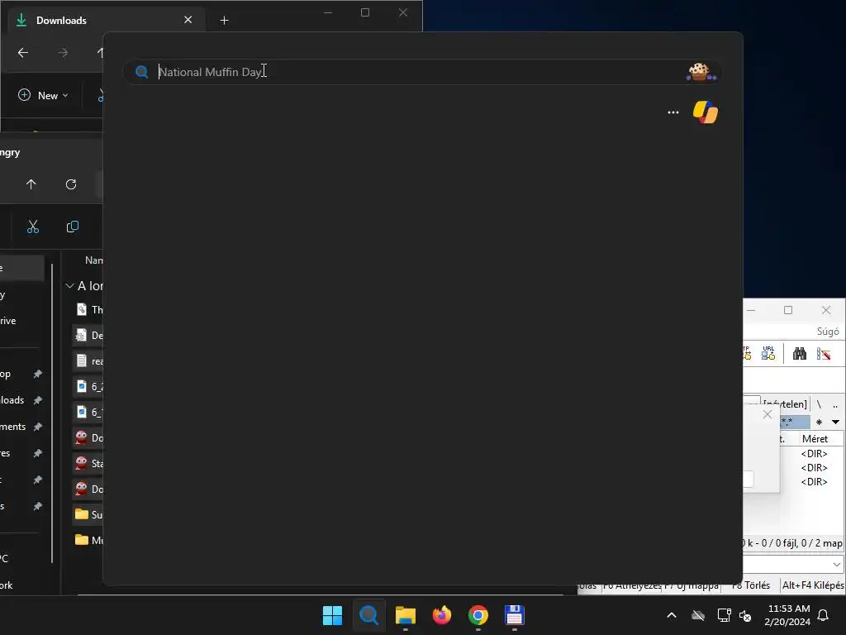This screenshot has width=846, height=635.
Task: Click the copy icon in lower Explorer window
Action: click(x=73, y=227)
